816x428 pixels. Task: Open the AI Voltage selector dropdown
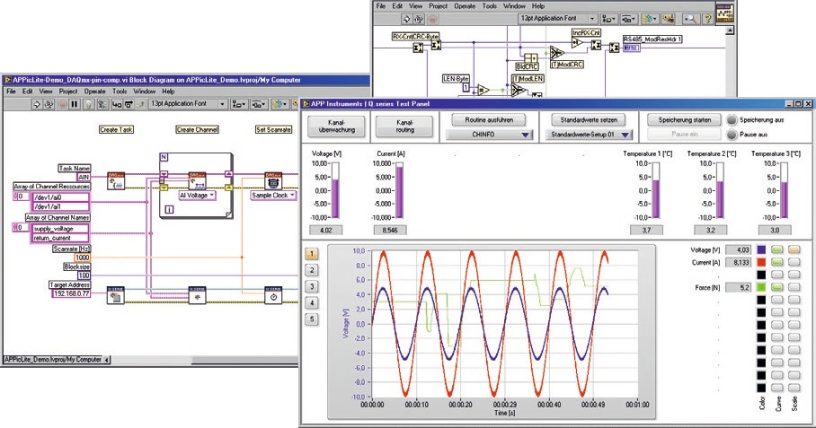pos(197,196)
